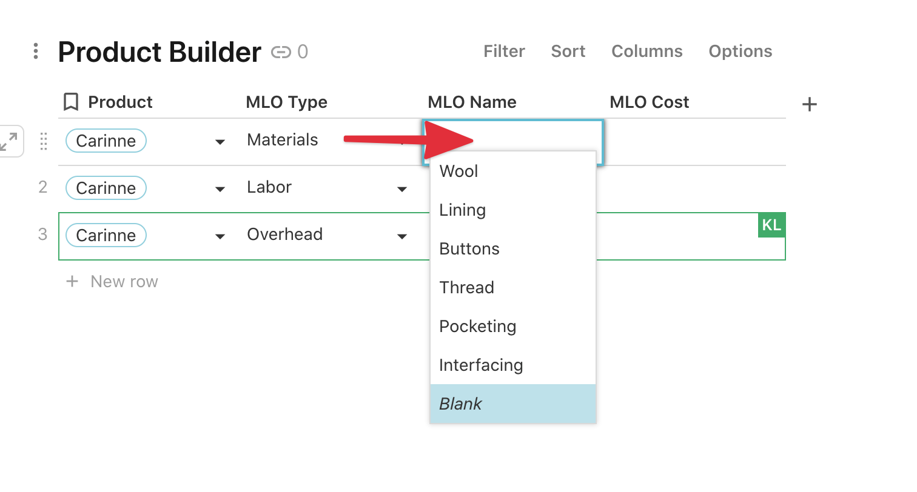Click the row one drag handle
Viewport: 917px width, 492px height.
(x=43, y=141)
